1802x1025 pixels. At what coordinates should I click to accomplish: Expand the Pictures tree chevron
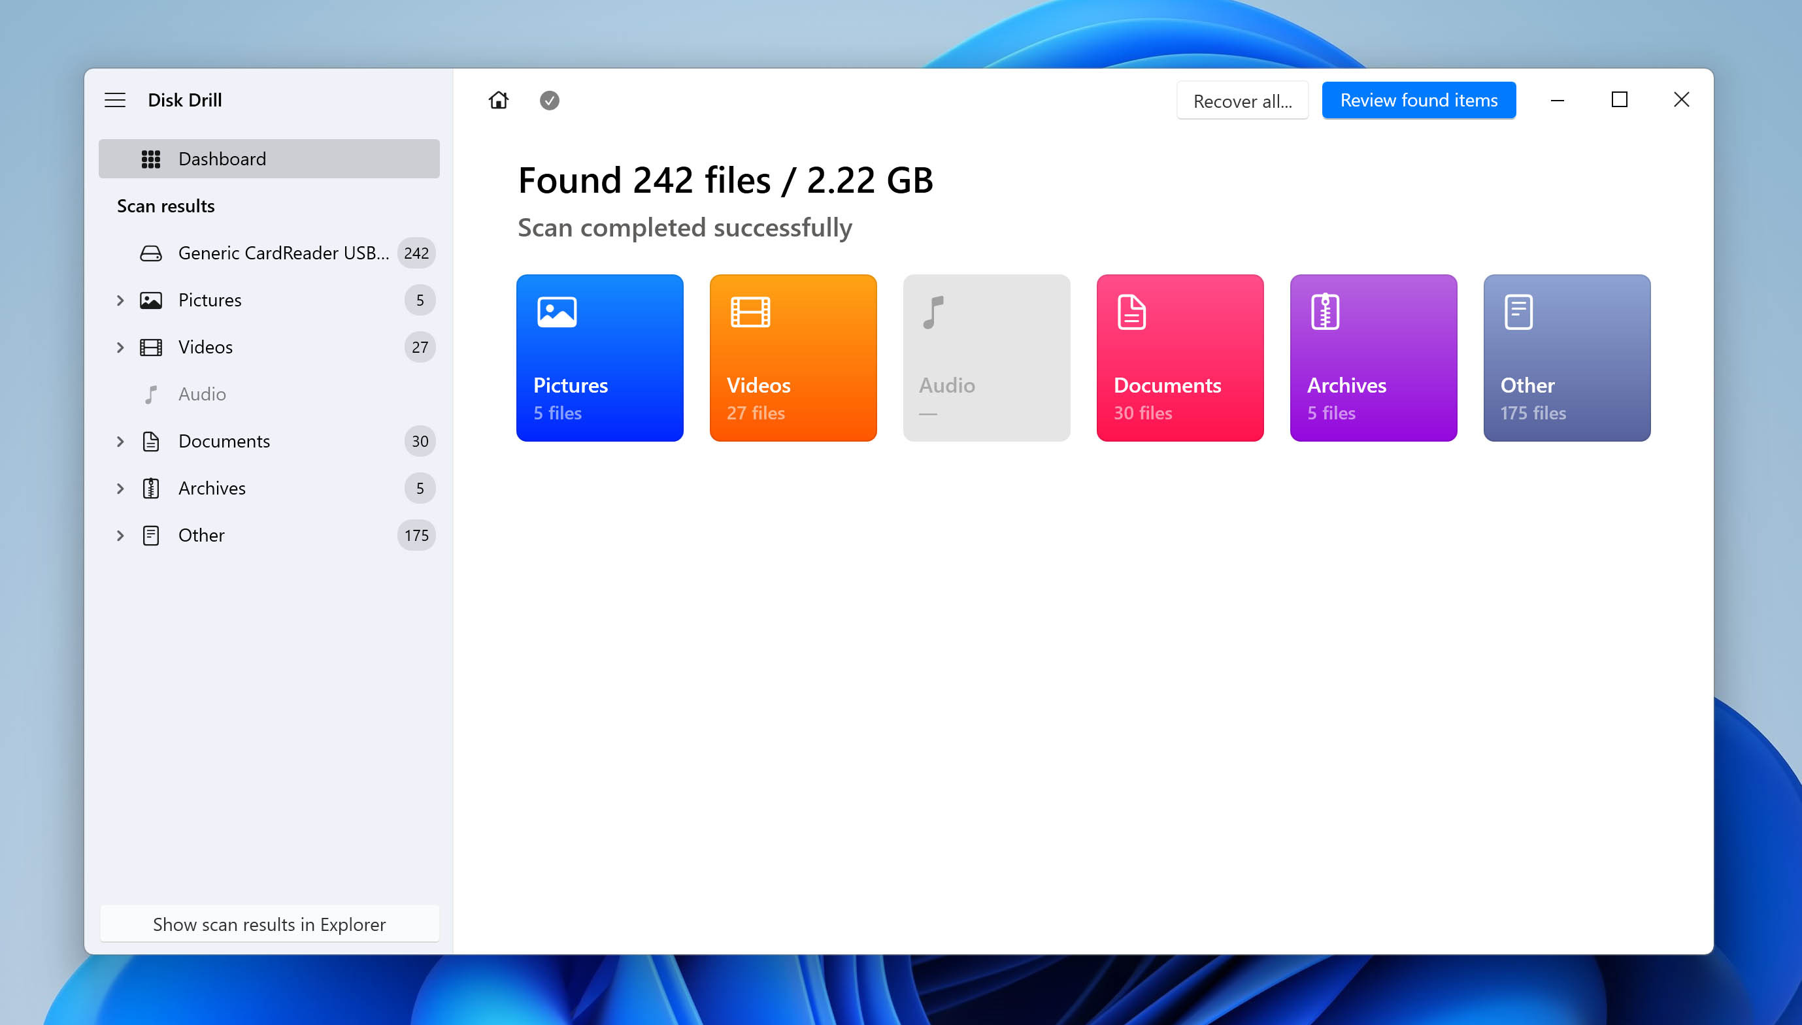tap(120, 301)
